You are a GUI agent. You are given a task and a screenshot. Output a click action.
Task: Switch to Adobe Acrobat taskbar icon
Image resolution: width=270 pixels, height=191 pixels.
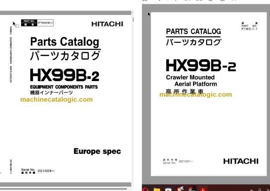coord(202,189)
